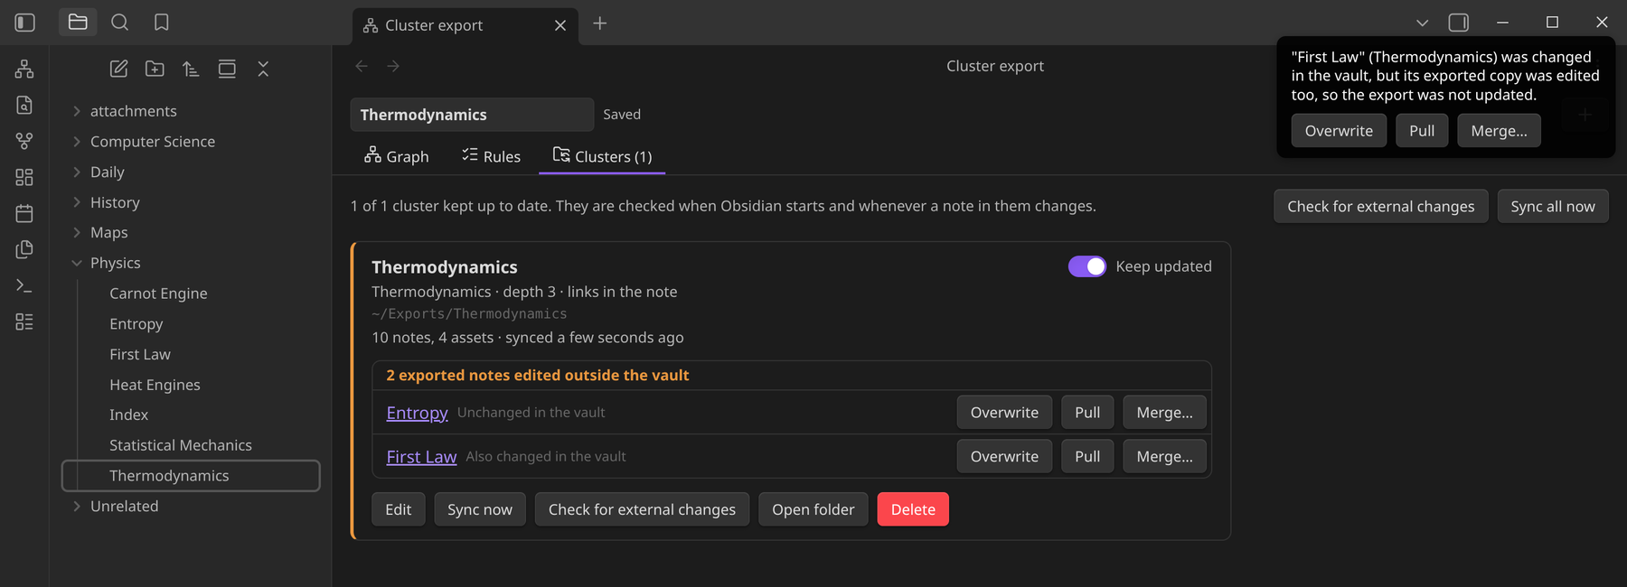Overwrite the First Law exported note
This screenshot has width=1627, height=587.
1004,457
